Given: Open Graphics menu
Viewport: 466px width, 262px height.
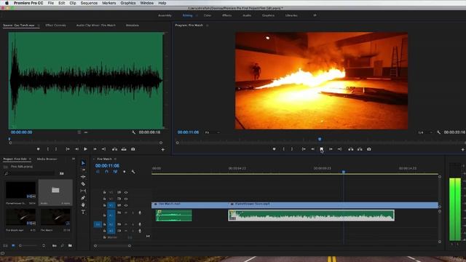Looking at the screenshot, I should [x=128, y=3].
